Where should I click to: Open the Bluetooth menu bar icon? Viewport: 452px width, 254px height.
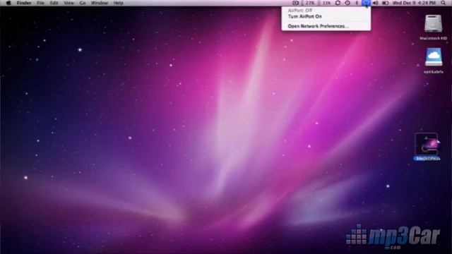pos(357,3)
